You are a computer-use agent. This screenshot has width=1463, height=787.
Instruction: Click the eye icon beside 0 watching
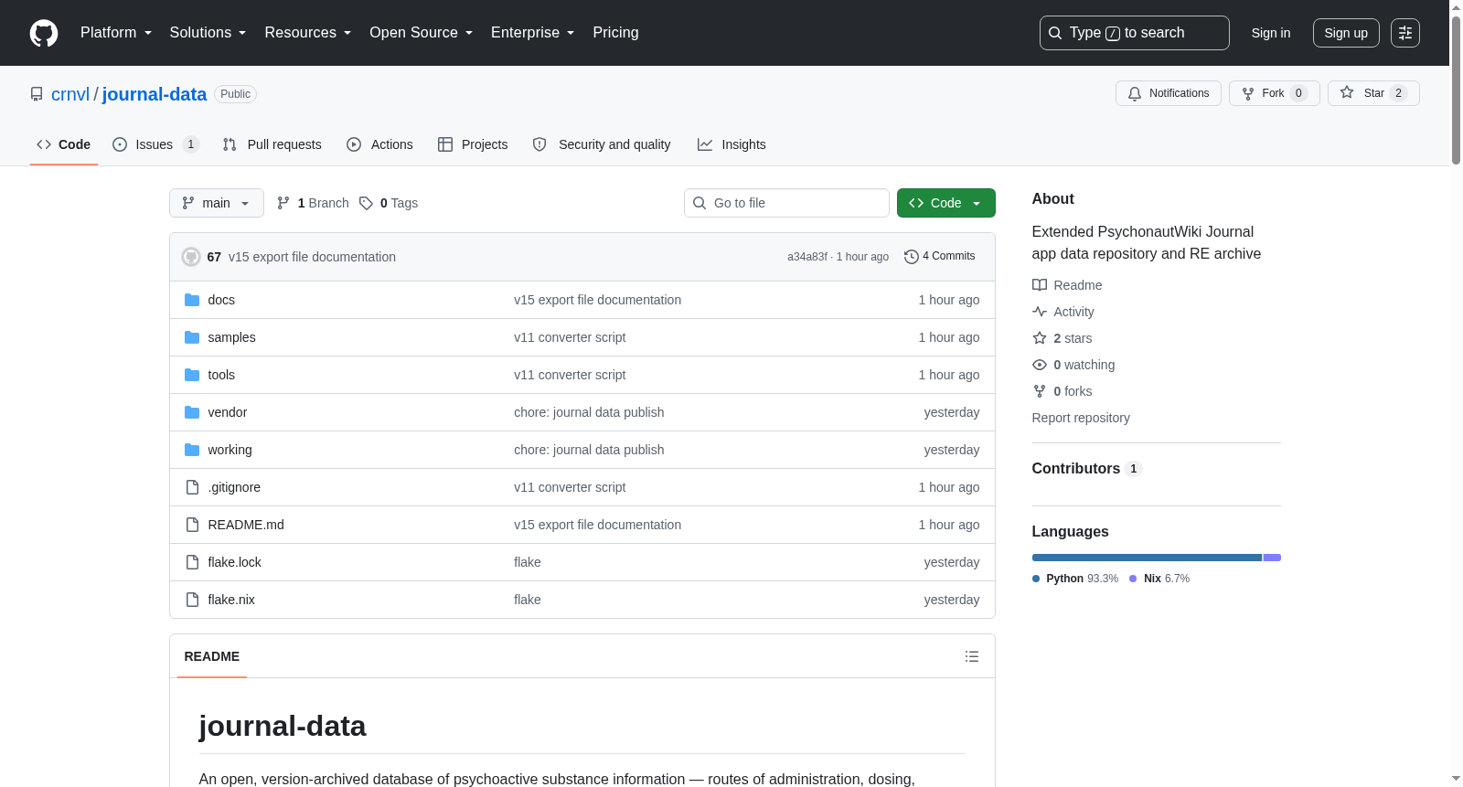pos(1040,365)
